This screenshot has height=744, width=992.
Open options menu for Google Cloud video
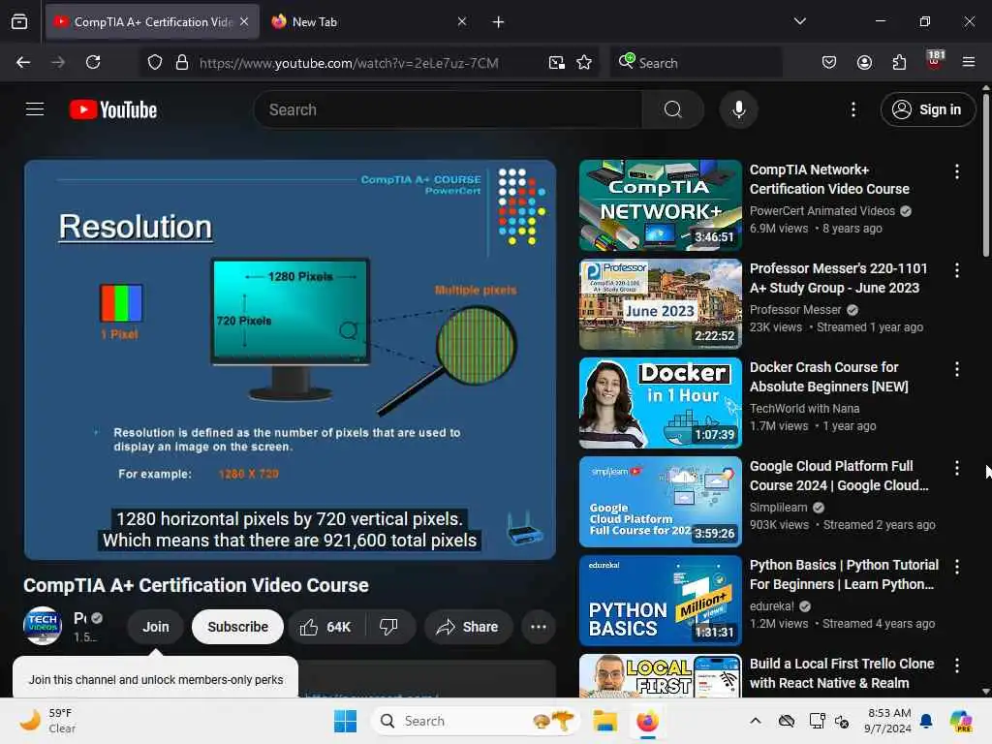point(956,468)
